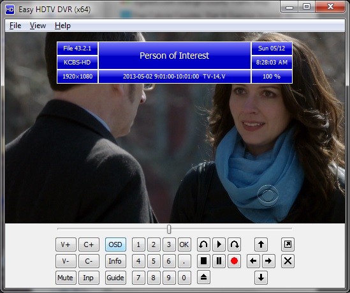Minimize the Easy HDTV DVR window
350x293 pixels.
[x=289, y=7]
